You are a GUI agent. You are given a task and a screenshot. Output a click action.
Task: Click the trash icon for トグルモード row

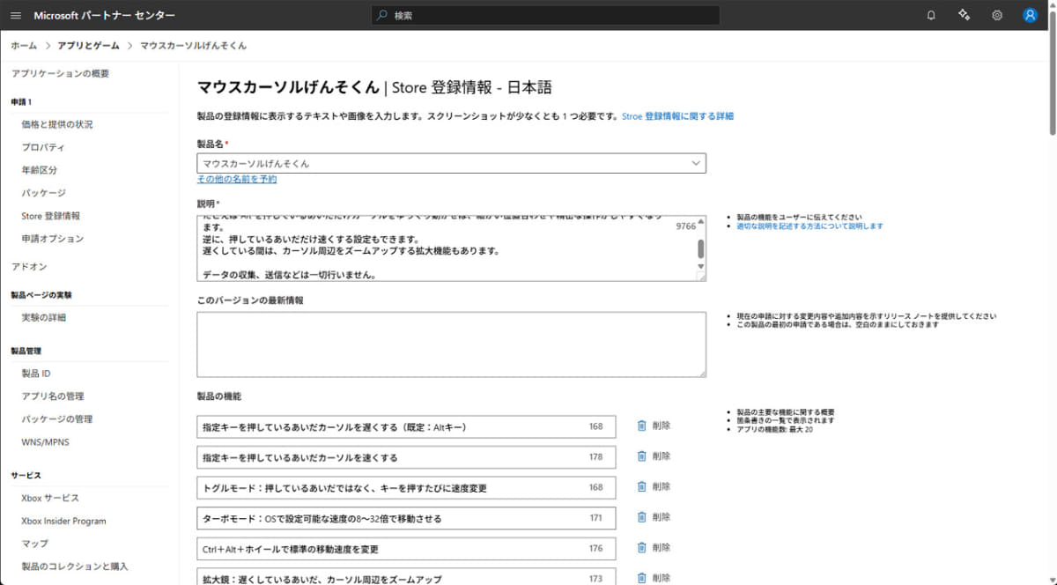click(641, 487)
